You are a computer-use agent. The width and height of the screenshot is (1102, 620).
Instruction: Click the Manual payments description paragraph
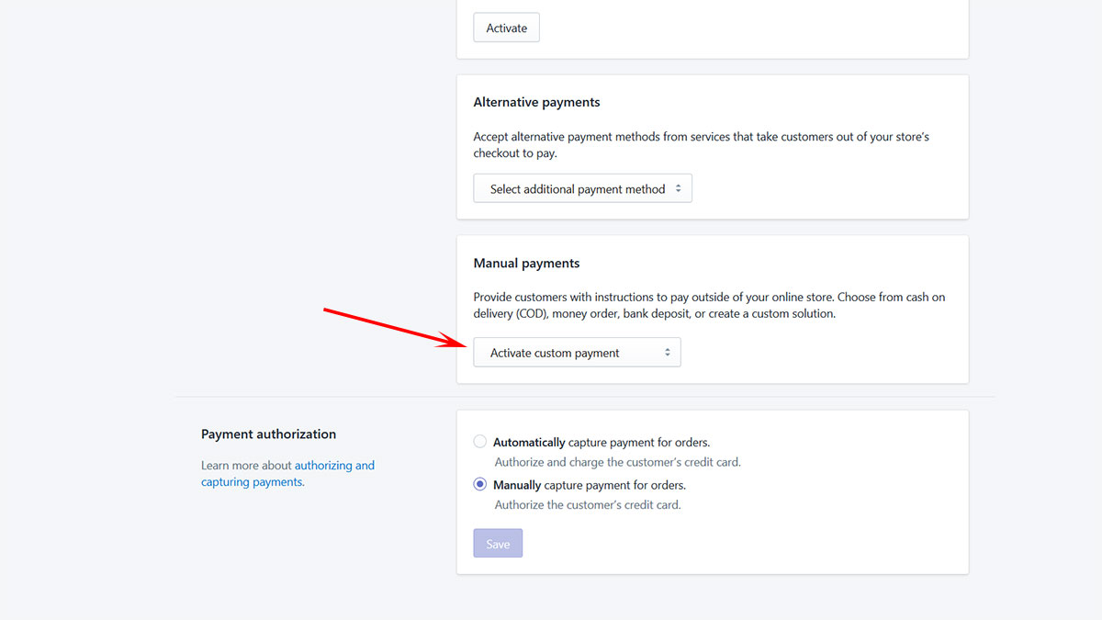(709, 306)
